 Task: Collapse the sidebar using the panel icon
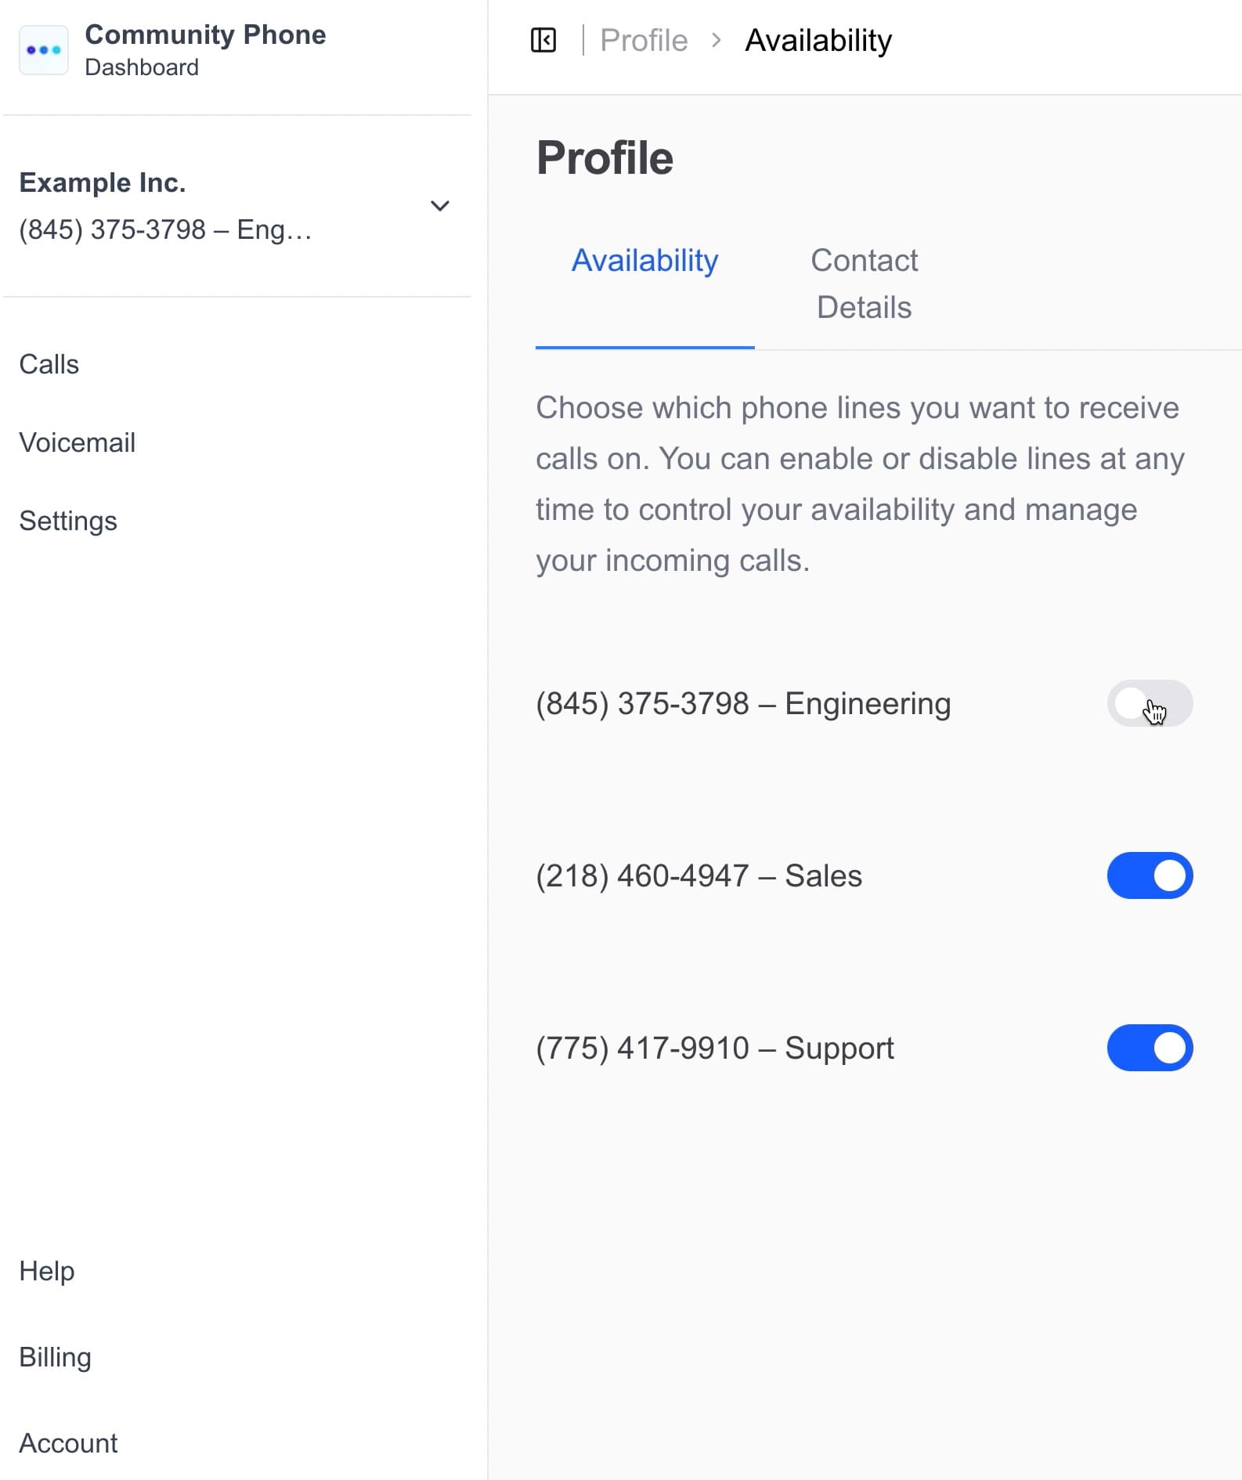point(543,39)
